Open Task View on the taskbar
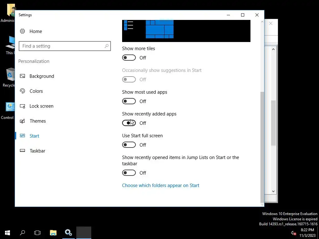The width and height of the screenshot is (319, 239). click(37, 233)
